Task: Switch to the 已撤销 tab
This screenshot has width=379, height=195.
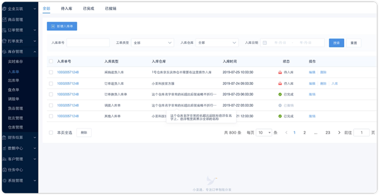Action: 111,9
